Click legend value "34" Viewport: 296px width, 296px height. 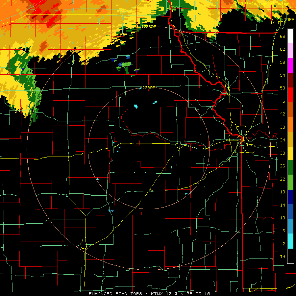pos(283,140)
